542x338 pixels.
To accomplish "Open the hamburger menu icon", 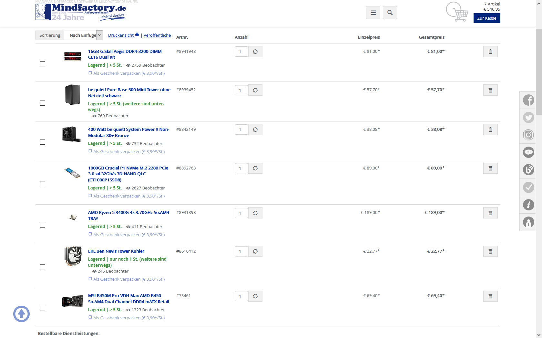I will (x=373, y=13).
